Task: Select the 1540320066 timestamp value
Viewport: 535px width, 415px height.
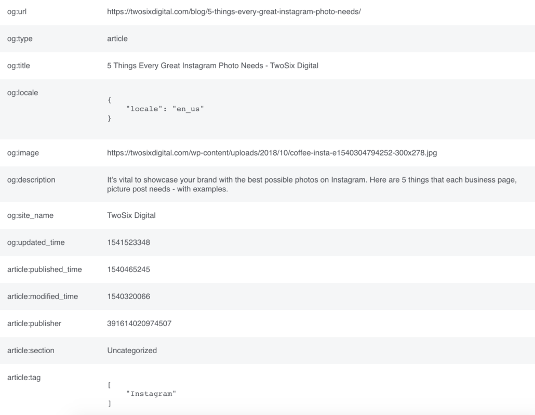Action: pos(129,296)
